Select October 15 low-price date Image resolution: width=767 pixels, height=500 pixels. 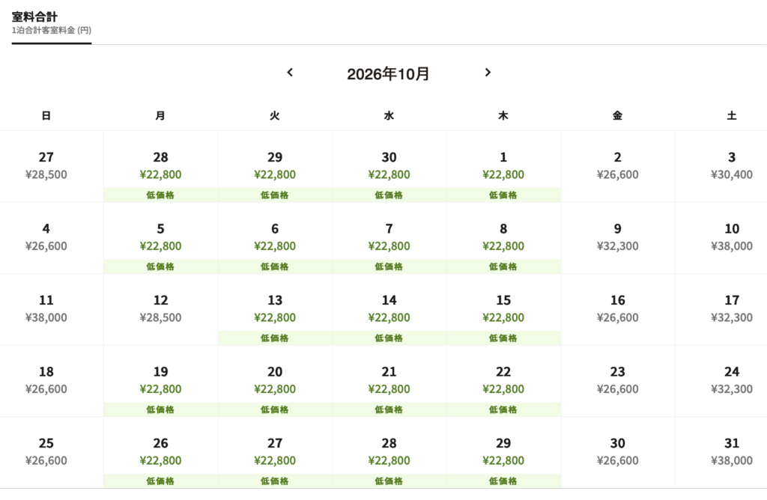pyautogui.click(x=503, y=309)
